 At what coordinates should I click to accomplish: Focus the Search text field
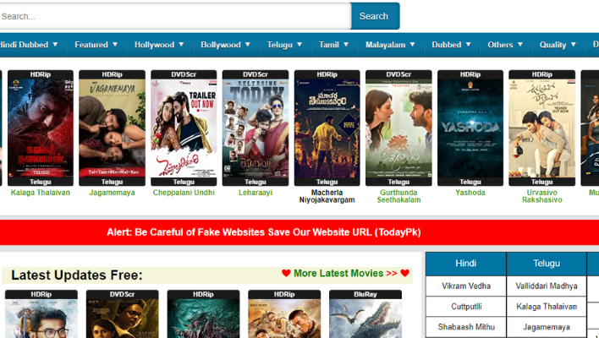tap(174, 16)
